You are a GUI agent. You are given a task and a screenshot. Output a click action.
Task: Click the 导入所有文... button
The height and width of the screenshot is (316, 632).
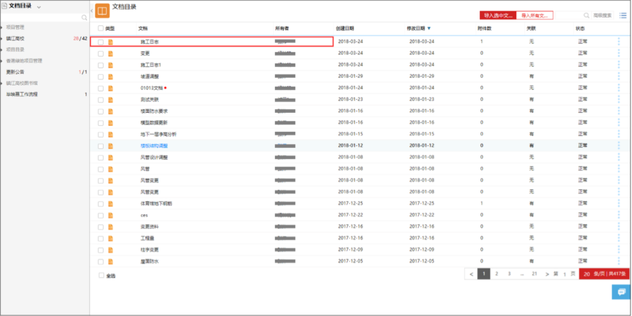click(x=534, y=15)
